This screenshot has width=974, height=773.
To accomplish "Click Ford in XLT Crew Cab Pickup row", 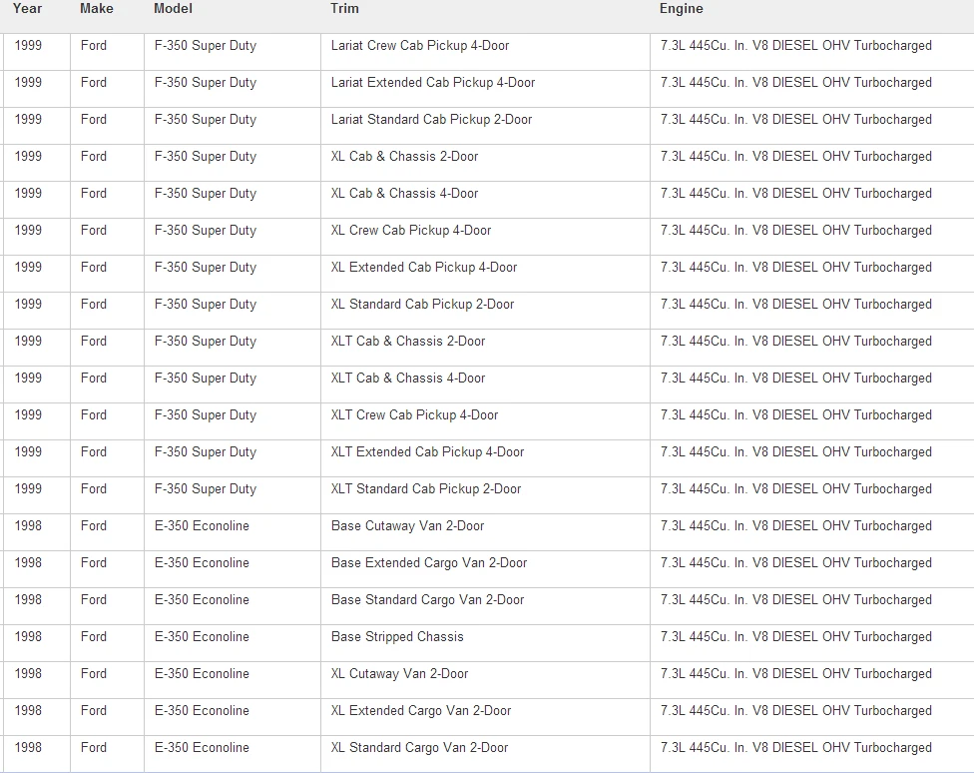I will (94, 414).
